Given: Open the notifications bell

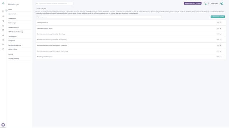Looking at the screenshot, I should click(x=205, y=3).
